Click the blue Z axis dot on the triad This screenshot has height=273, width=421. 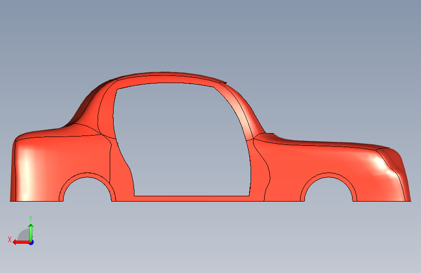point(32,242)
